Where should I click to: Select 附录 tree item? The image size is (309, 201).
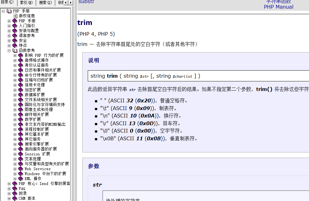[x=23, y=194]
